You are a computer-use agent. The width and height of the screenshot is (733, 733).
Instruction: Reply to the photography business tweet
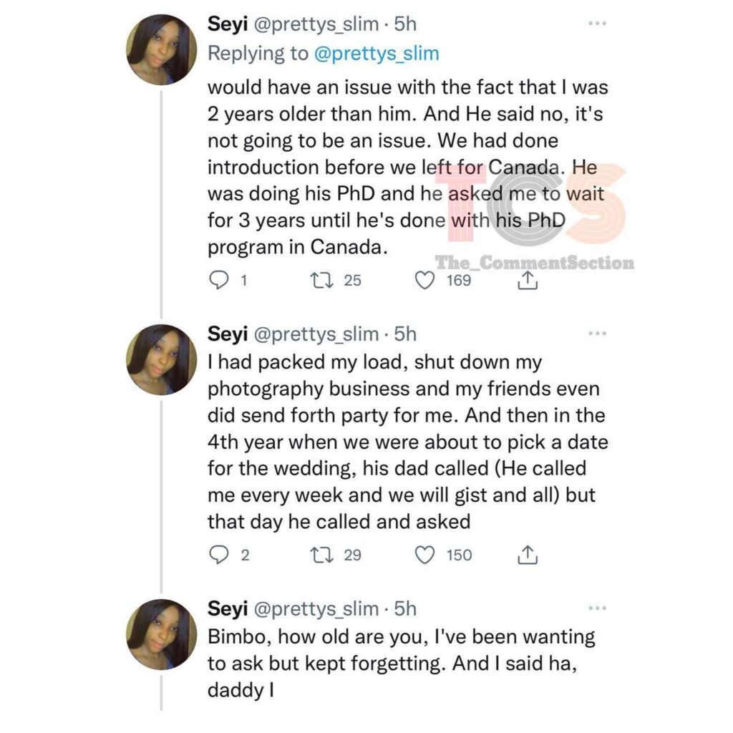coord(218,555)
